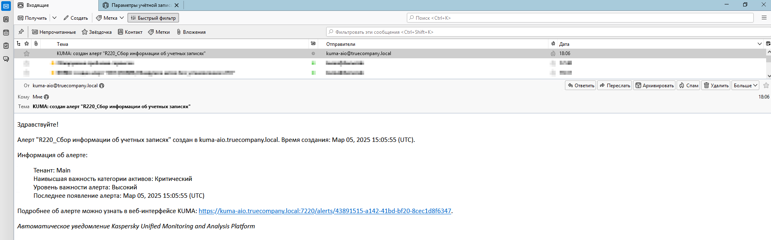This screenshot has width=771, height=240.
Task: Click sender kuma-aio@truecompany.local in header
Action: (x=65, y=86)
